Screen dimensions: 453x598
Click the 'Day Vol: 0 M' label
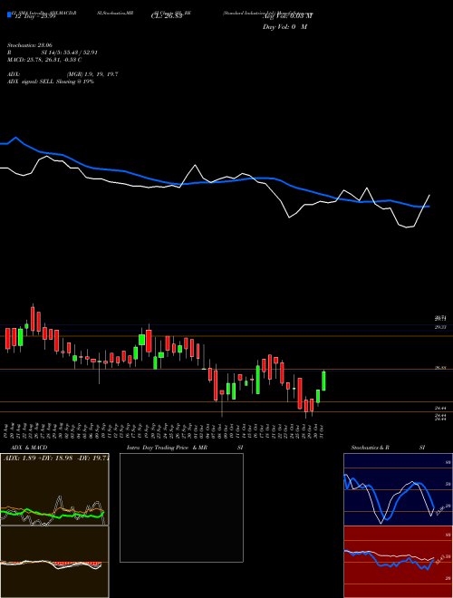(284, 27)
